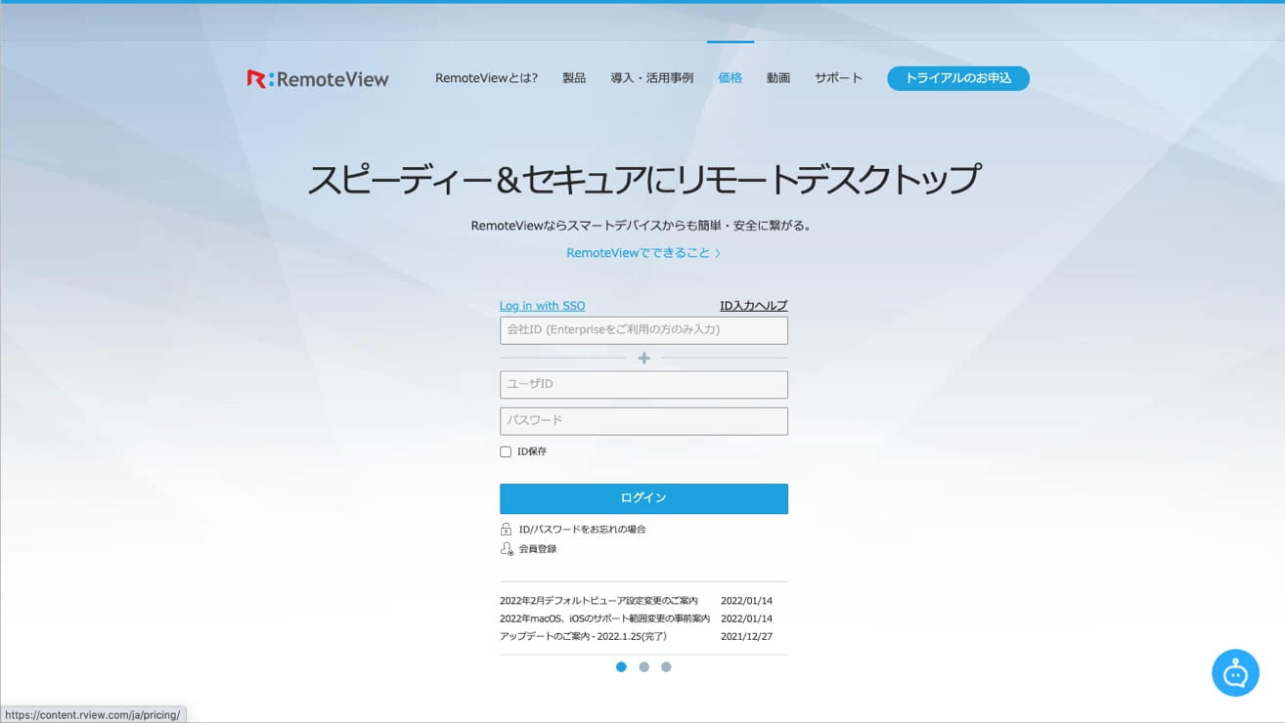Follow the RemoteViewでできること link

coord(643,253)
